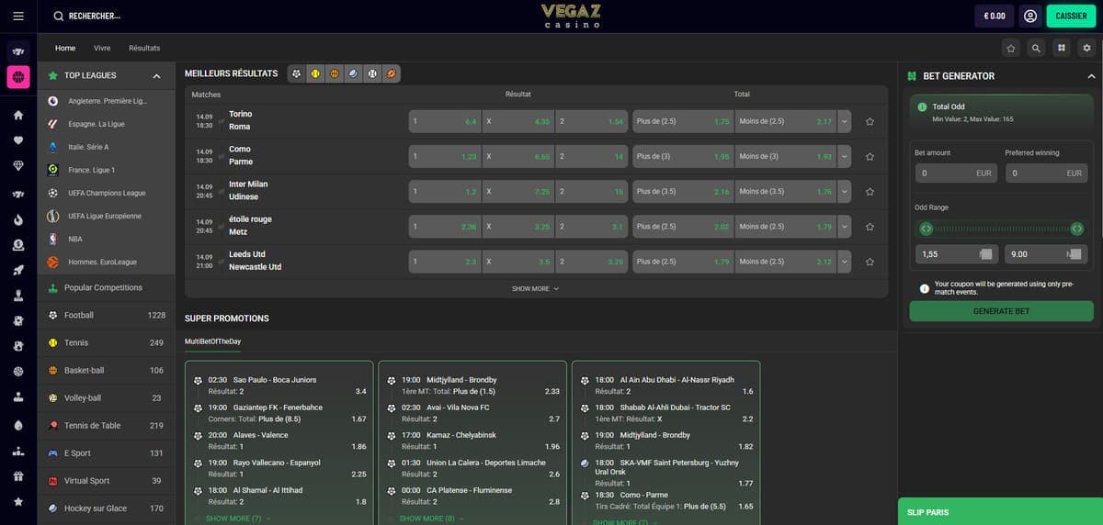Click the Bet Generator info icon near Total Odd
Image resolution: width=1103 pixels, height=525 pixels.
(x=923, y=107)
